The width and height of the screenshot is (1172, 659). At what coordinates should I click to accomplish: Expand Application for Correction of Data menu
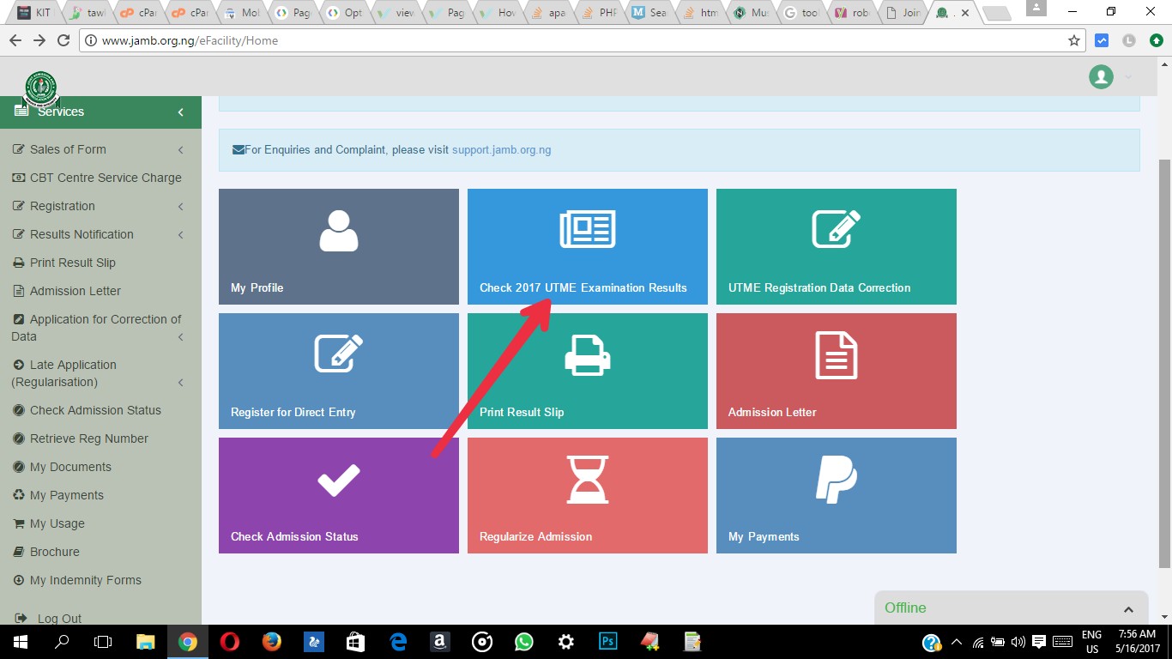100,328
